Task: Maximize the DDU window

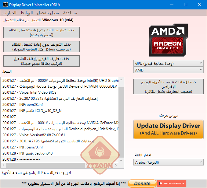Action: [x=186, y=5]
